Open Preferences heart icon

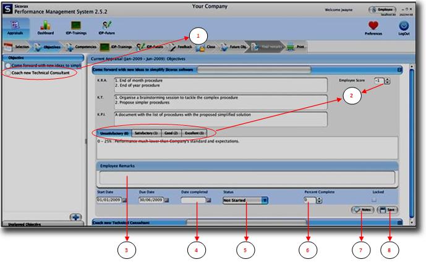(x=373, y=27)
